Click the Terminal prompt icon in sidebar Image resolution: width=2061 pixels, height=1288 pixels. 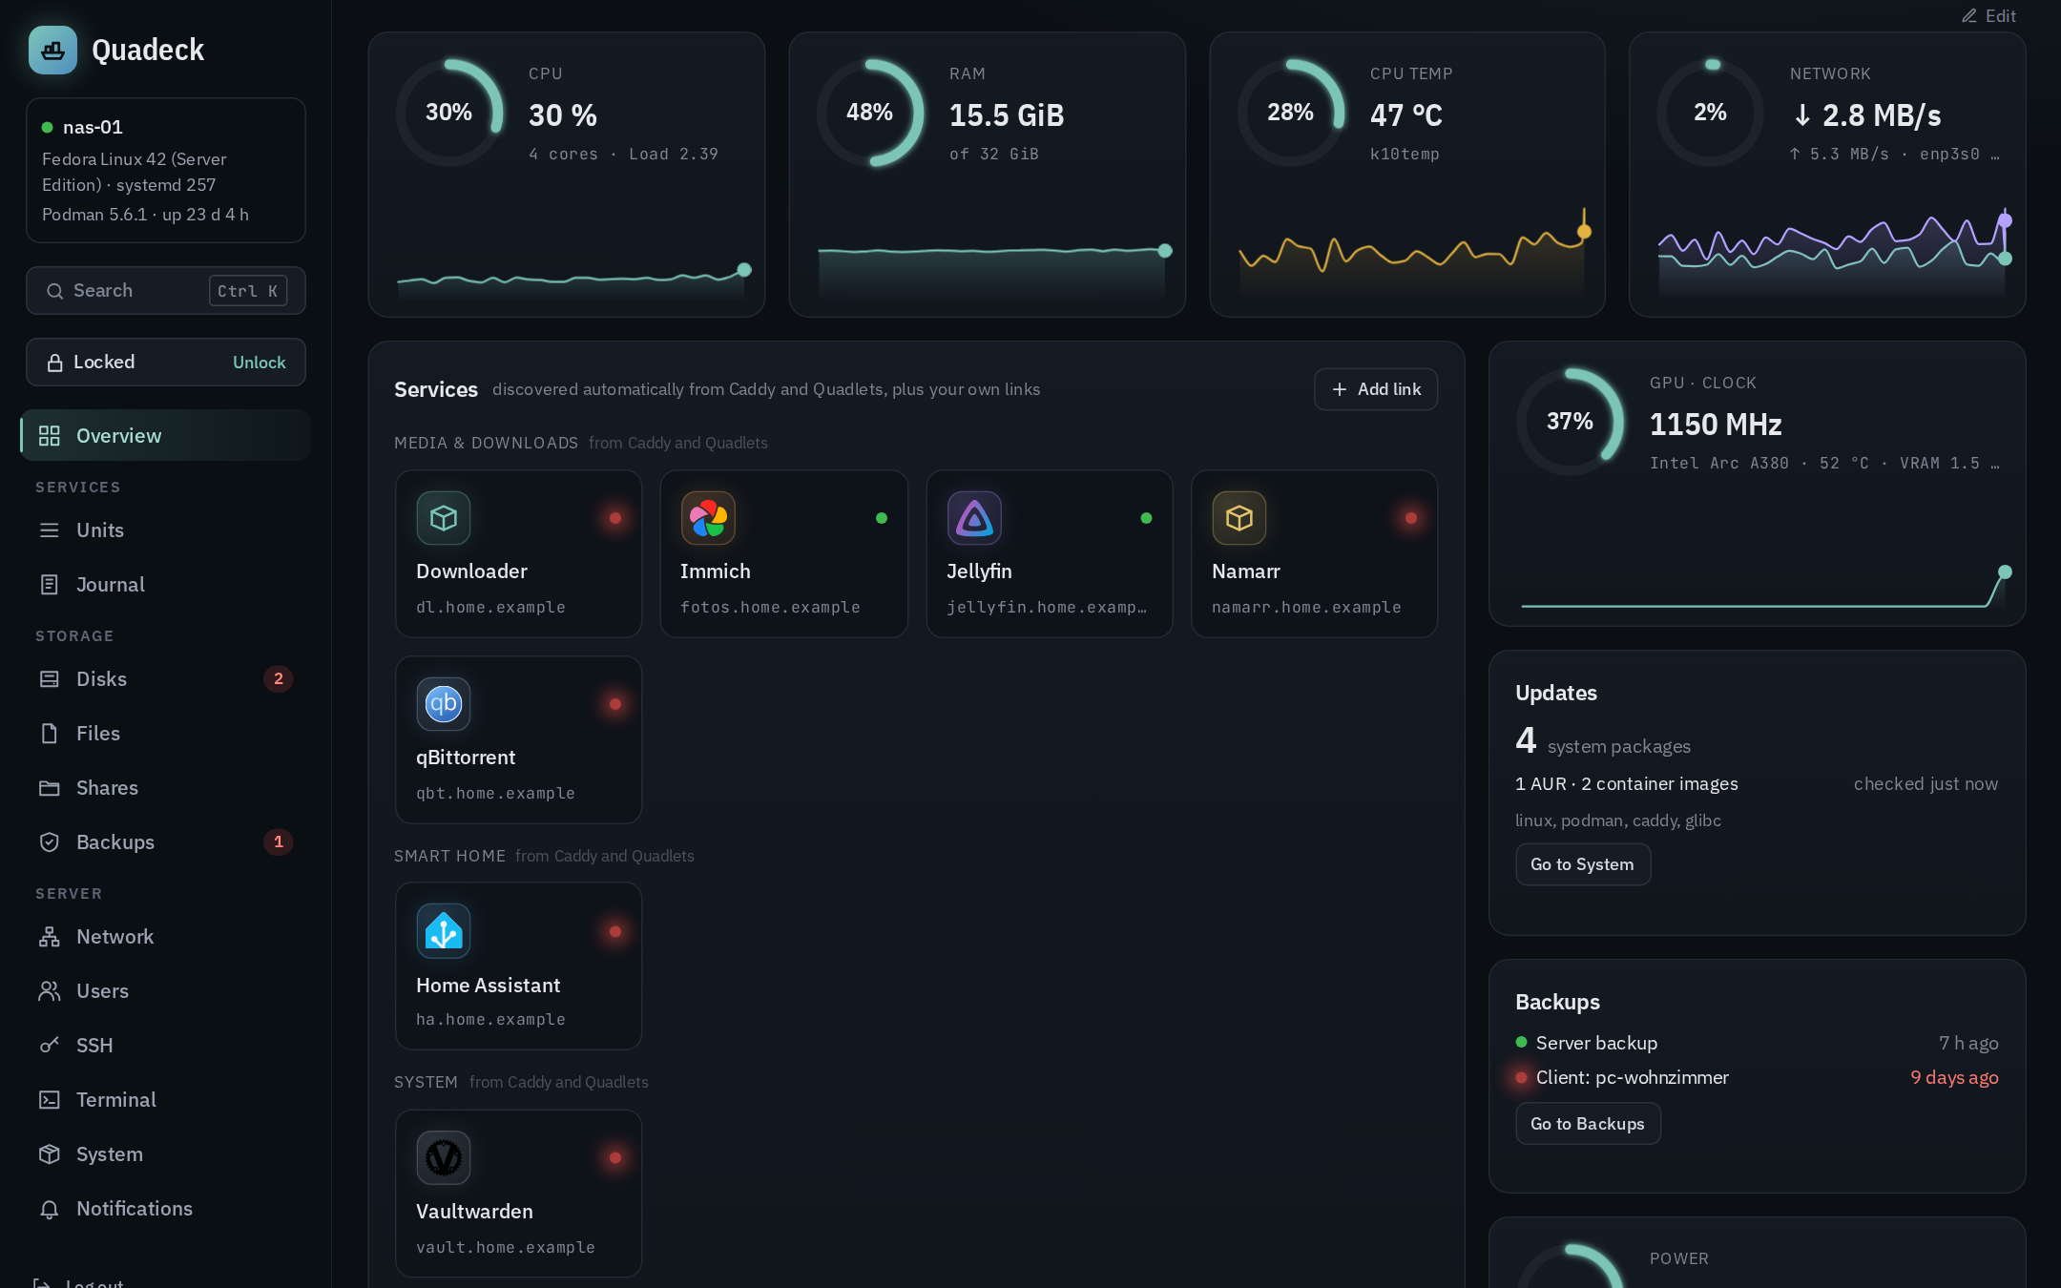tap(50, 1100)
